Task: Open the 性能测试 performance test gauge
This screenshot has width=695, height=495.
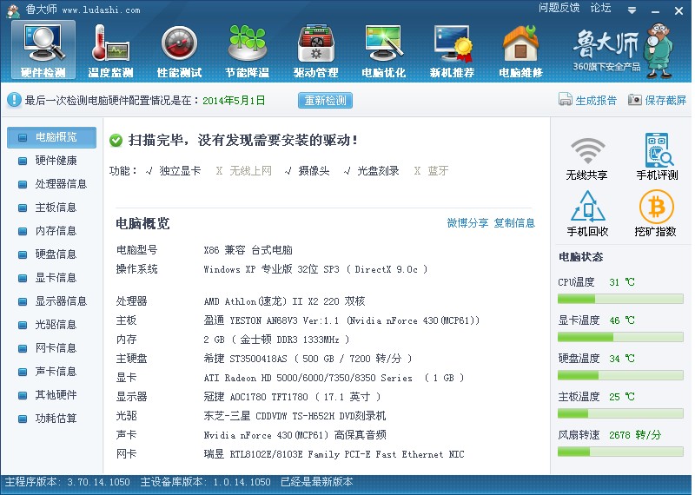Action: click(x=179, y=49)
